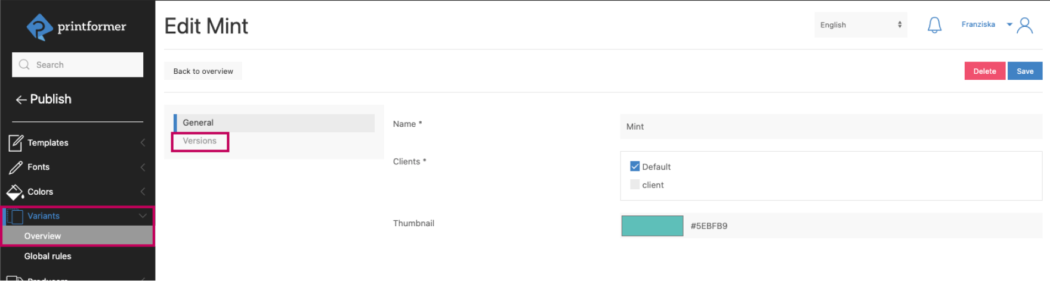Click the blue Save button

tap(1024, 71)
